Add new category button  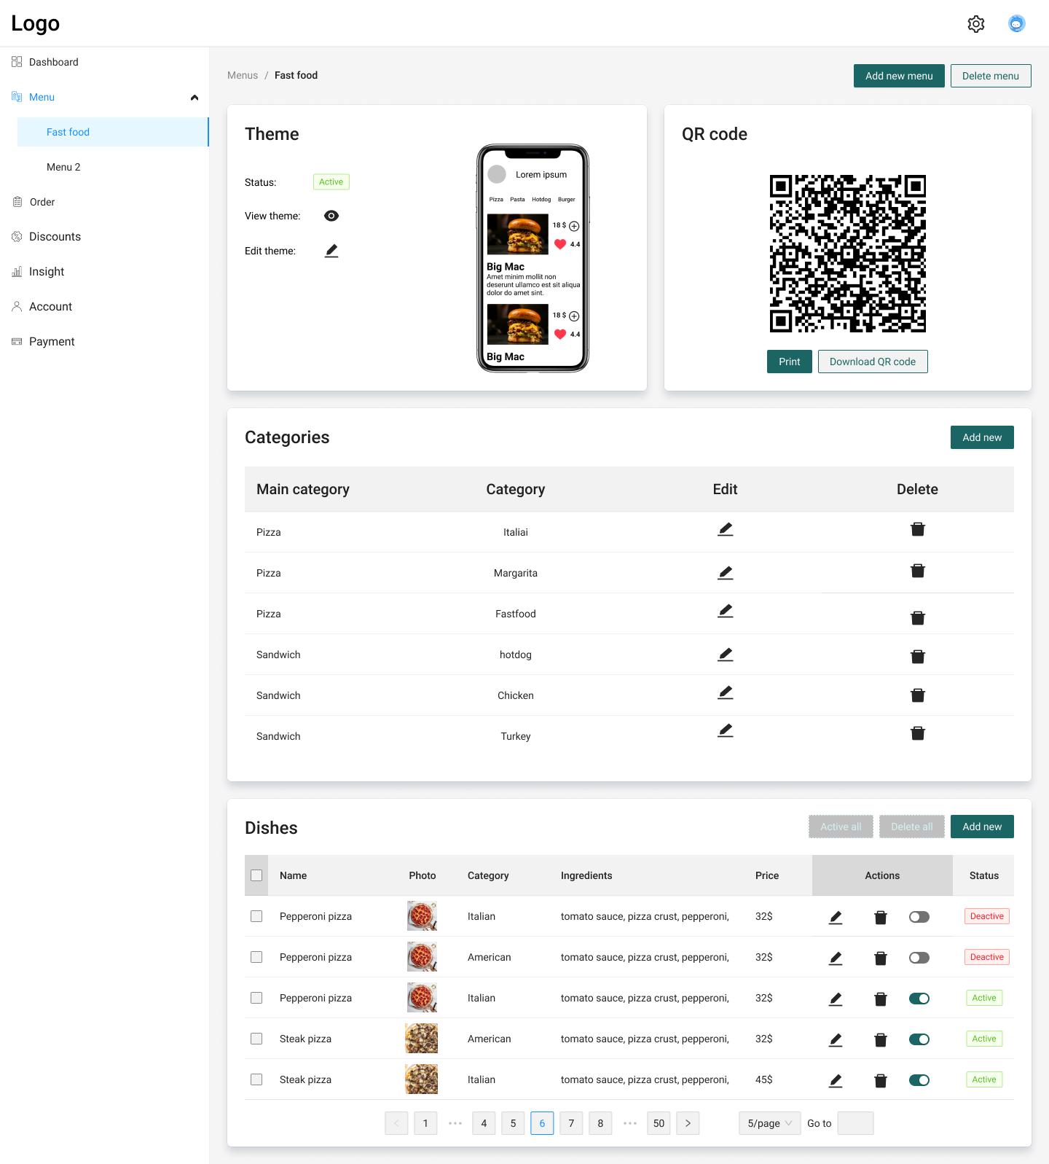click(982, 437)
